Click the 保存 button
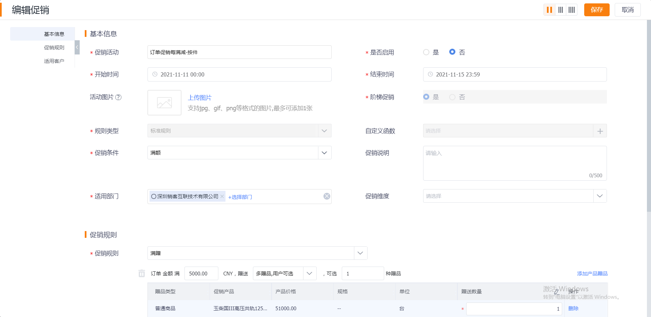The width and height of the screenshot is (651, 317). coord(597,10)
